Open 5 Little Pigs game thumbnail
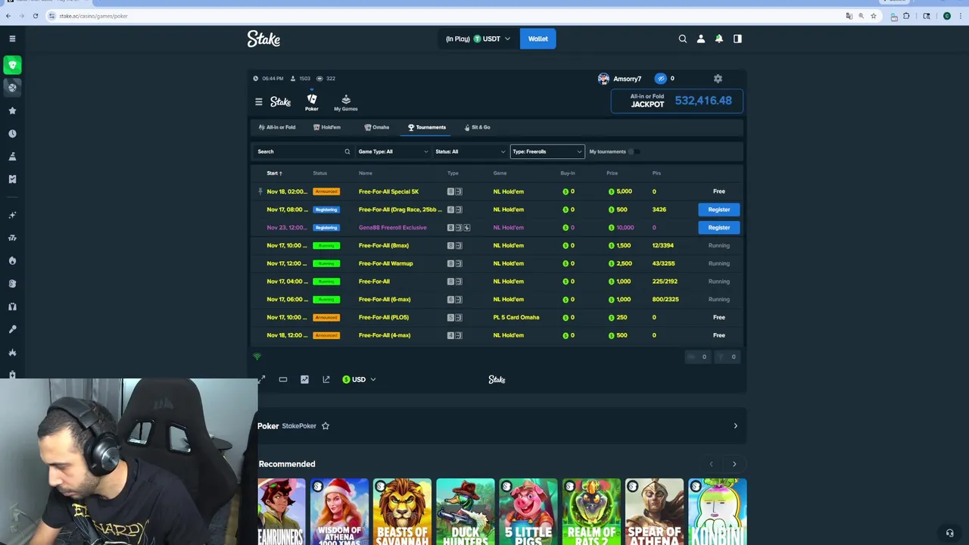This screenshot has width=969, height=545. [528, 512]
